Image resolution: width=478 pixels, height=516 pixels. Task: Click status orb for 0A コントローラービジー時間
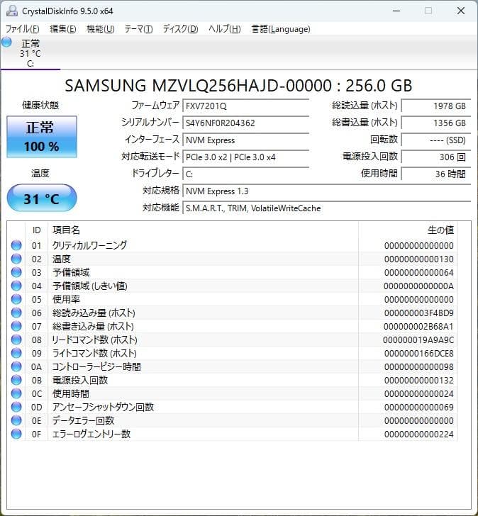16,366
